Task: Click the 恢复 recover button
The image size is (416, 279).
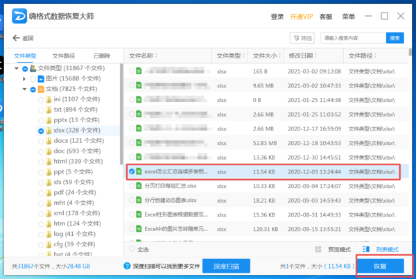Action: 380,266
